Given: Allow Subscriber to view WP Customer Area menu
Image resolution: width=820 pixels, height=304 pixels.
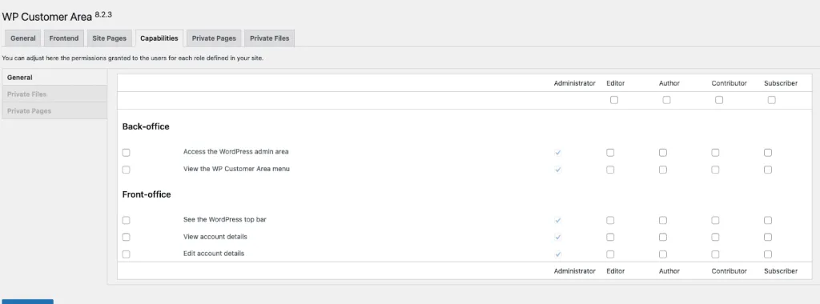Looking at the screenshot, I should tap(768, 170).
